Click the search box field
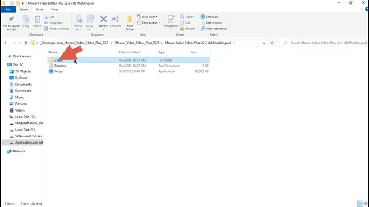The width and height of the screenshot is (369, 207). pyautogui.click(x=324, y=43)
